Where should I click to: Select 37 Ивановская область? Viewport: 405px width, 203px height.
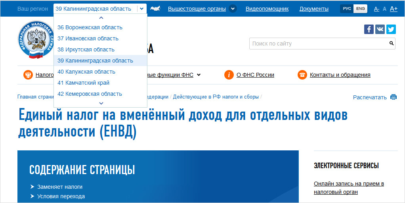(101, 38)
